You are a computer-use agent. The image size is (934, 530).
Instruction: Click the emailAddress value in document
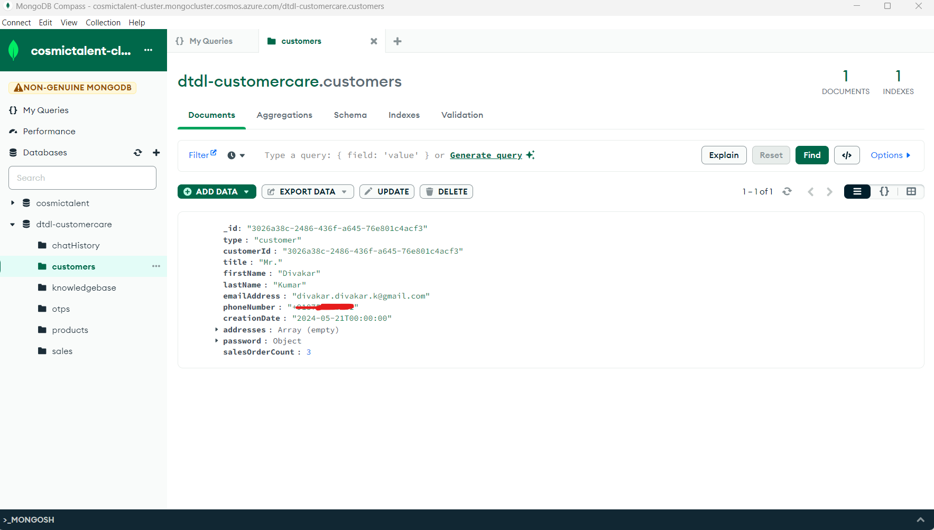point(361,296)
